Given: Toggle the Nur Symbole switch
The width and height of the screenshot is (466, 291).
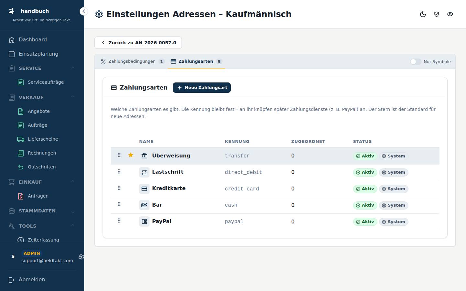Looking at the screenshot, I should click(416, 61).
